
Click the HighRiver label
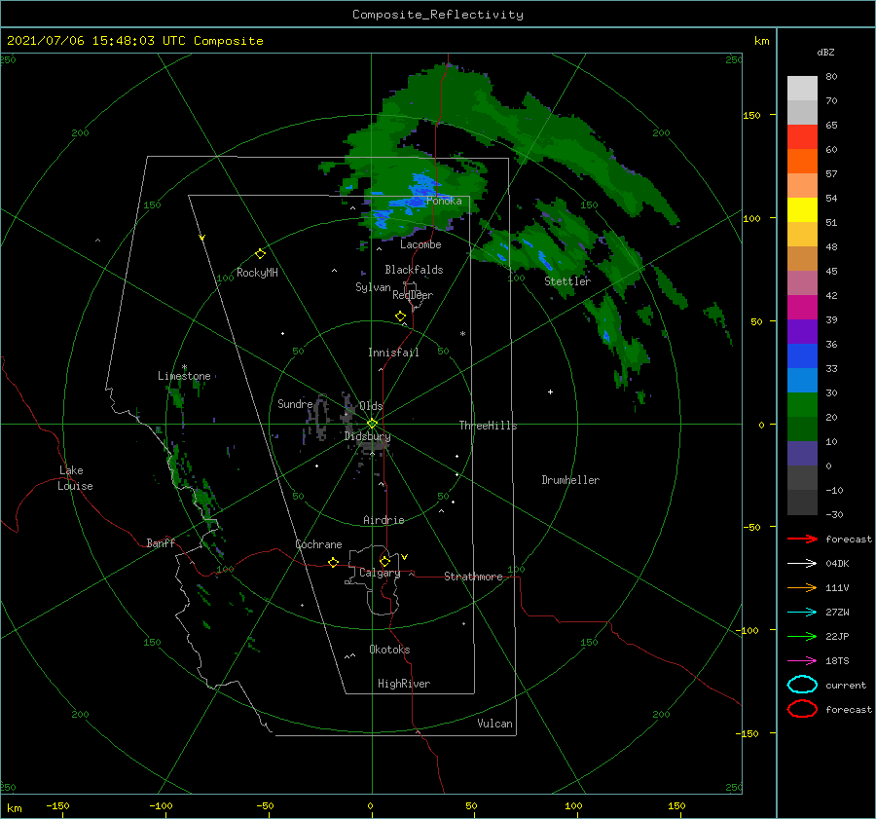[404, 684]
